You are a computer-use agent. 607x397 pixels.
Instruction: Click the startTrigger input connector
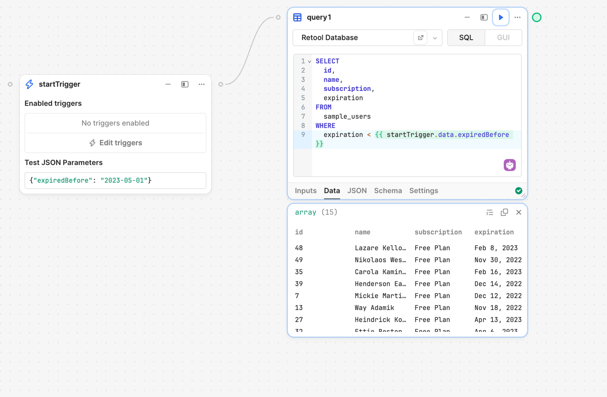coord(10,84)
